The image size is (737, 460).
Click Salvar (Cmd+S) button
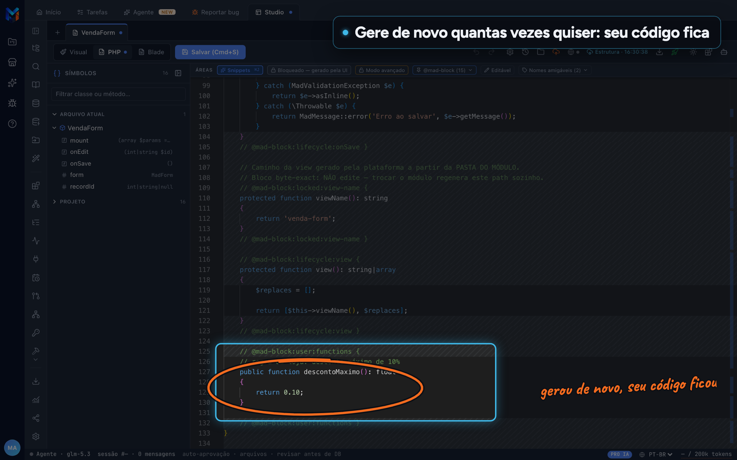tap(210, 52)
